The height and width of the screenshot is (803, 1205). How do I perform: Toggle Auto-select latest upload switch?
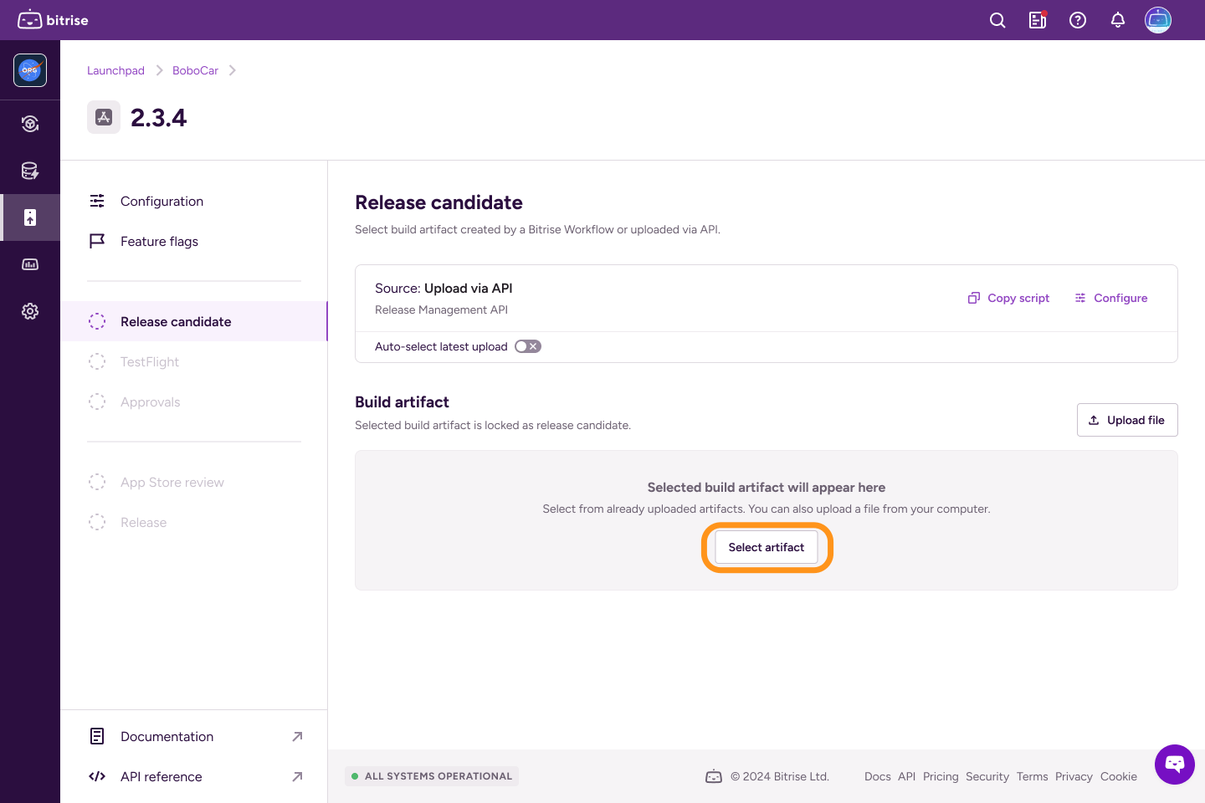click(x=528, y=346)
